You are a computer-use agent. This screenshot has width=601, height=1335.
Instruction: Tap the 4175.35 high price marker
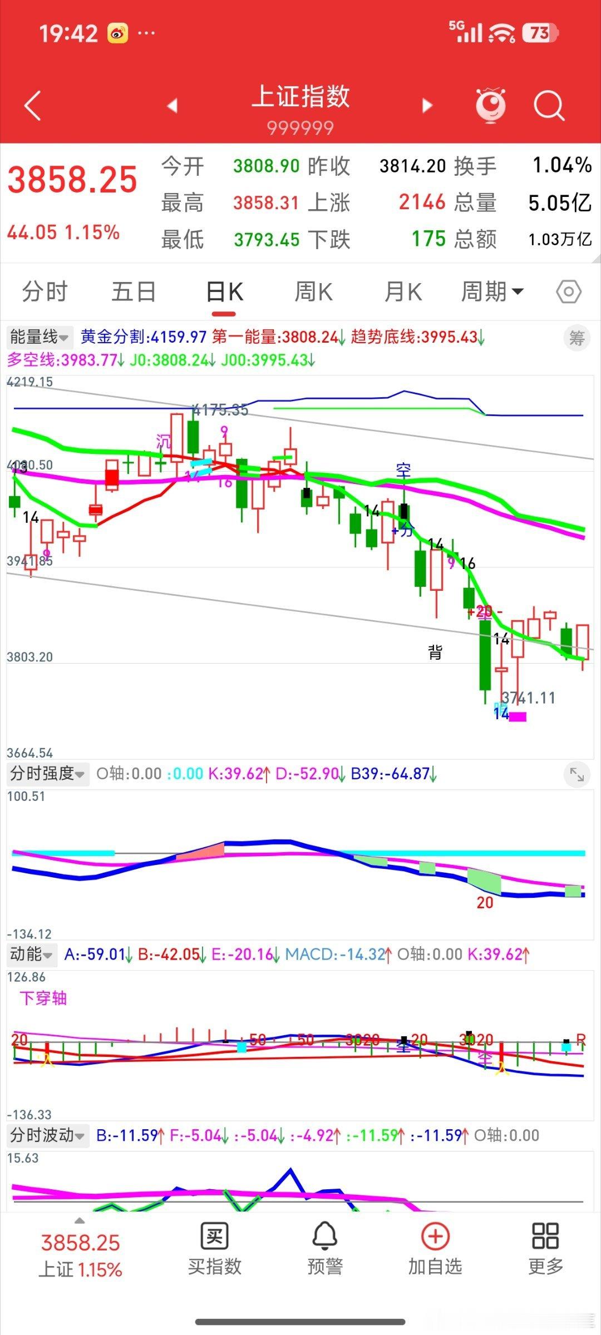coord(221,411)
